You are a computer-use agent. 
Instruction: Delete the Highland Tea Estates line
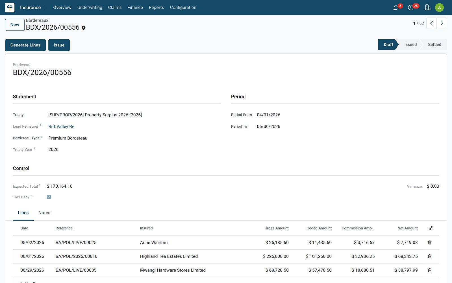click(x=430, y=256)
